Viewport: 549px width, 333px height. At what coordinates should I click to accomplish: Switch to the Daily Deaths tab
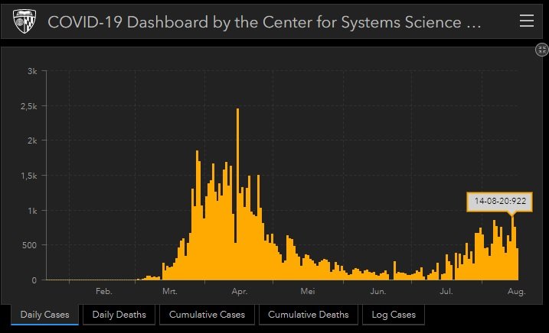pos(119,315)
